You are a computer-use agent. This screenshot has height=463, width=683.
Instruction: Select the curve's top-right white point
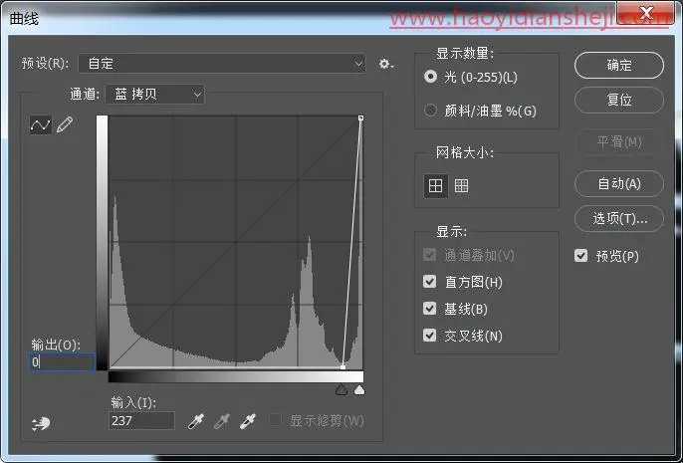pyautogui.click(x=360, y=118)
